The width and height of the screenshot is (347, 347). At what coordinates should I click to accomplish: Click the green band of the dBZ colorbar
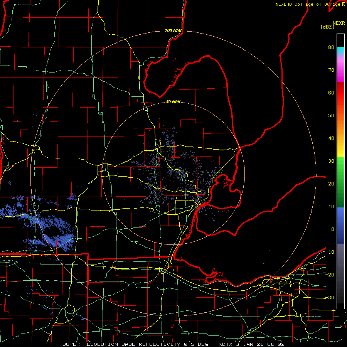coord(340,182)
